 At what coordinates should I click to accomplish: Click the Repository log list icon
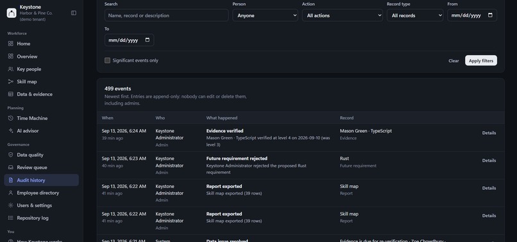coord(10,218)
